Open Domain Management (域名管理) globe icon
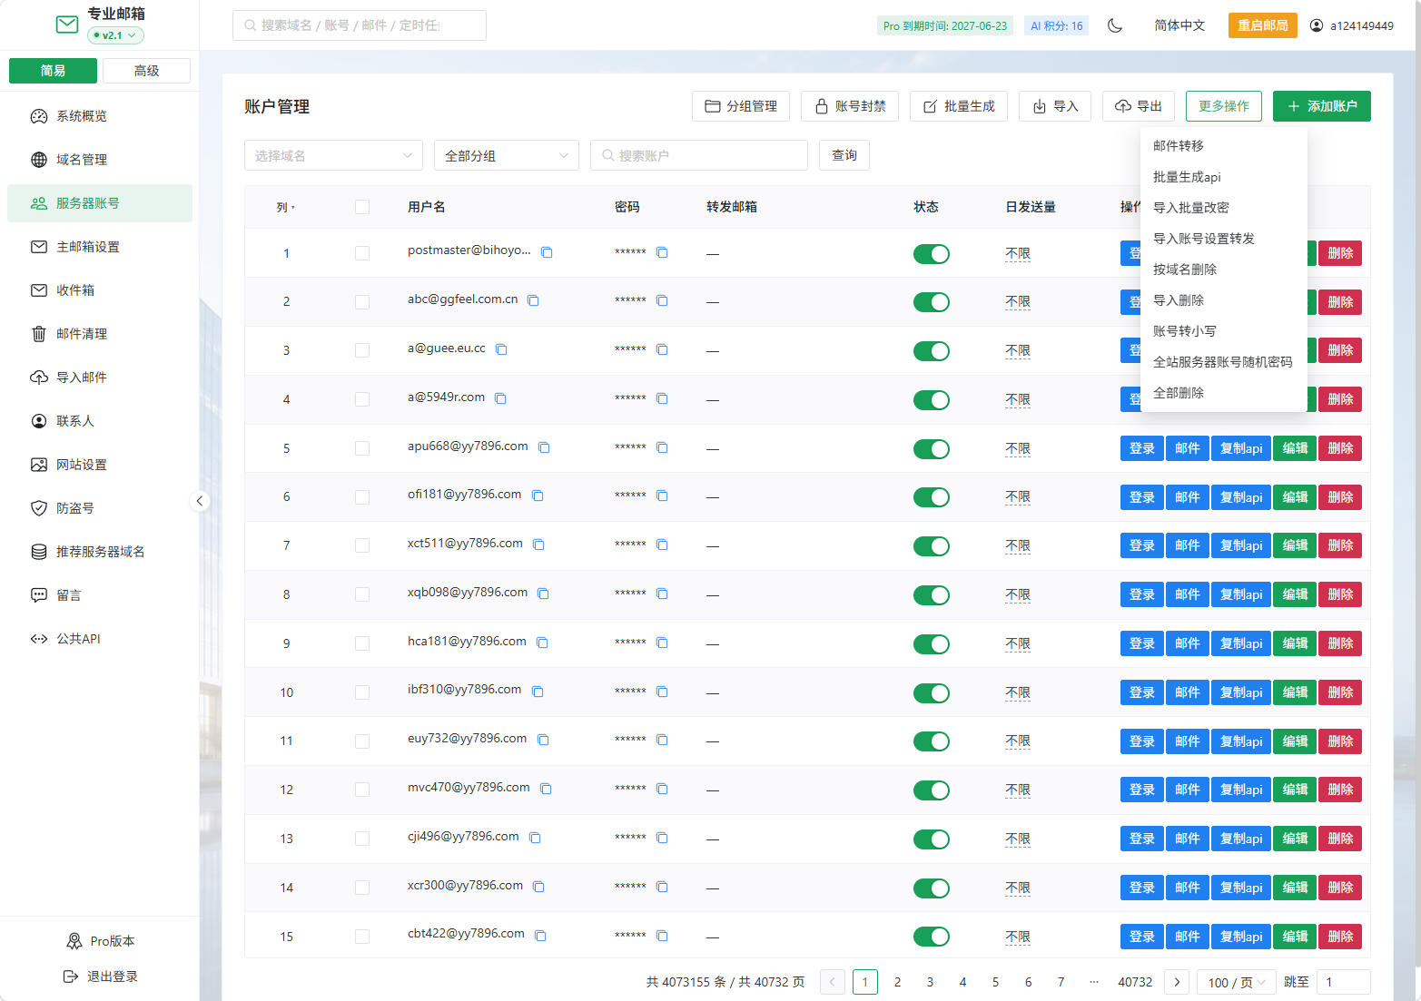 [x=39, y=160]
